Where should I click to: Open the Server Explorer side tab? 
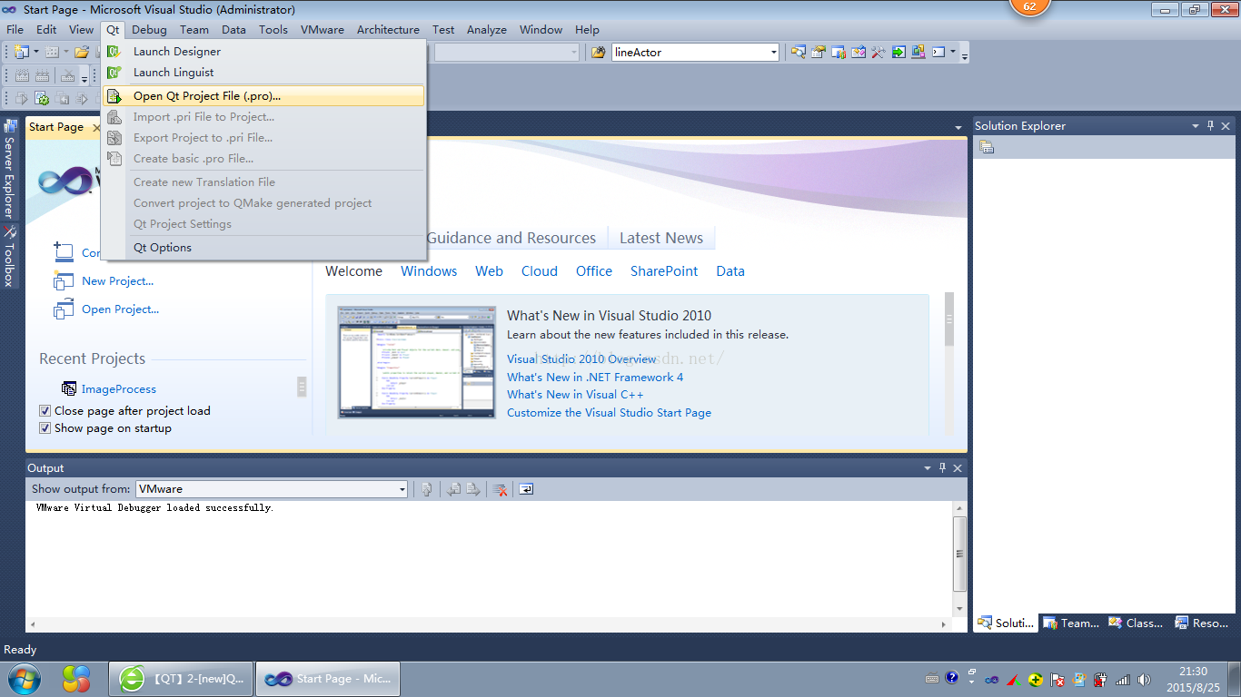(x=9, y=169)
